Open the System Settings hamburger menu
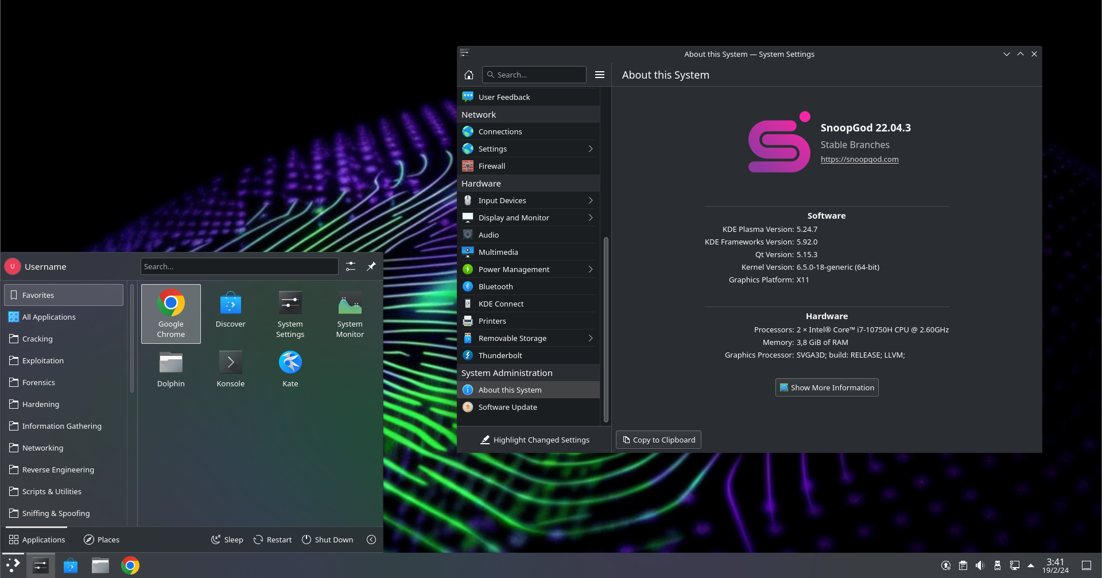 coord(600,75)
